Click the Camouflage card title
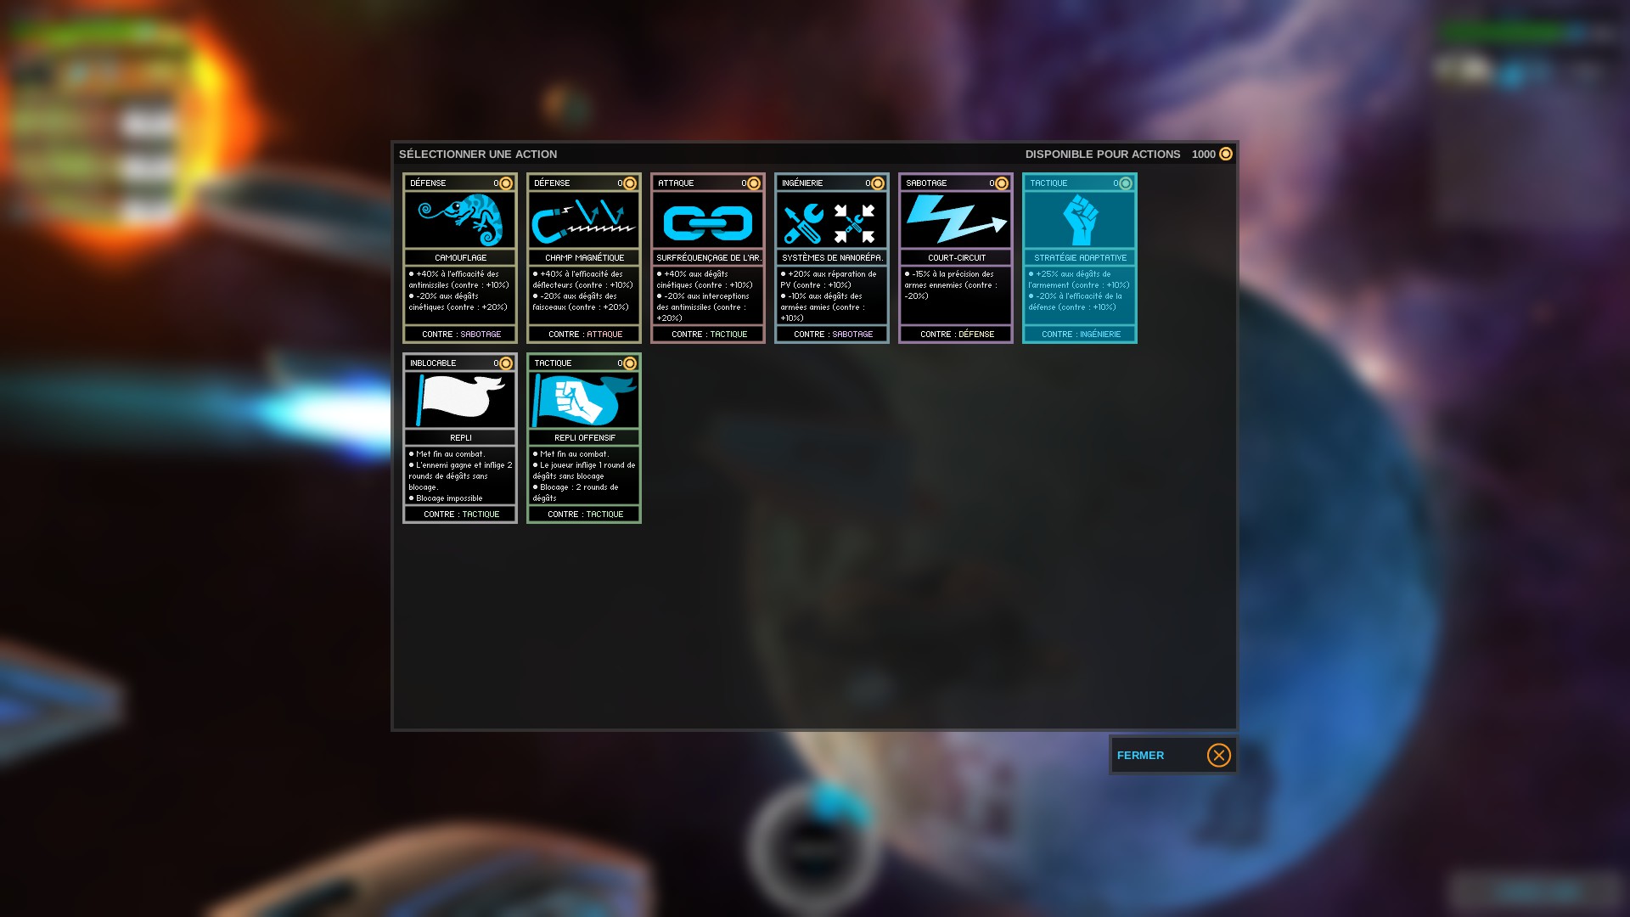This screenshot has height=917, width=1630. [x=460, y=257]
